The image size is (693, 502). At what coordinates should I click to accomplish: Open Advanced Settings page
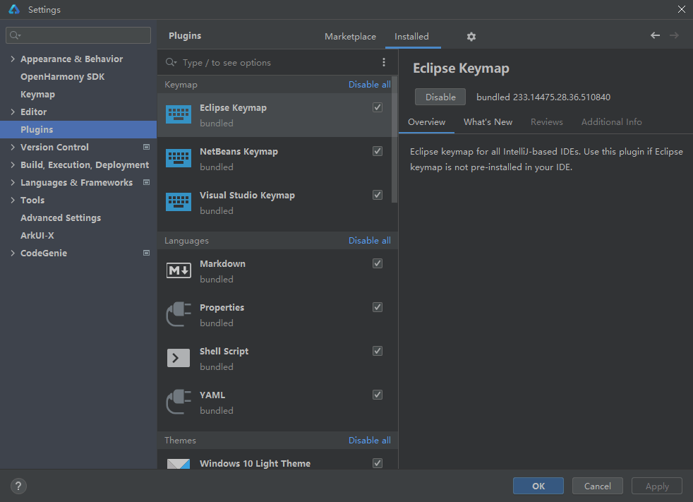point(61,218)
